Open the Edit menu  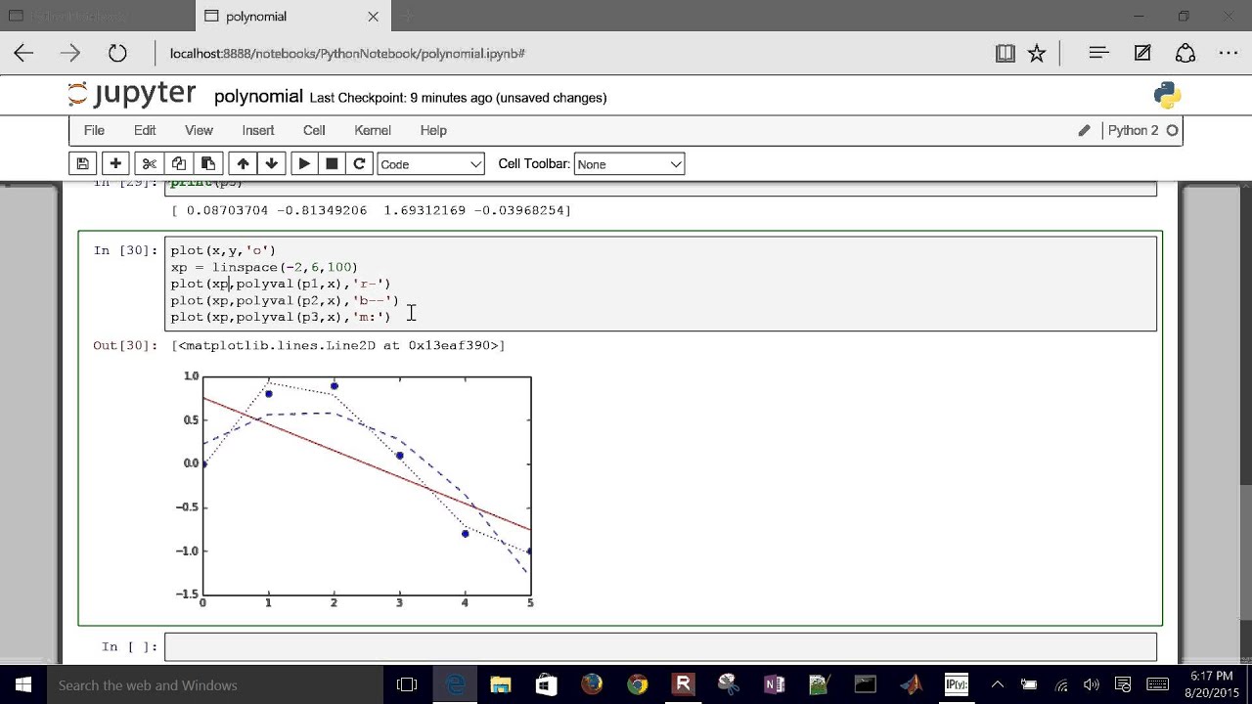145,130
